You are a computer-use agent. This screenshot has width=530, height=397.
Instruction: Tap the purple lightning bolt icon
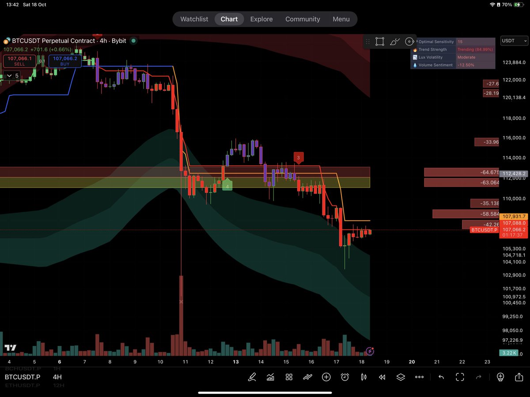pos(370,351)
